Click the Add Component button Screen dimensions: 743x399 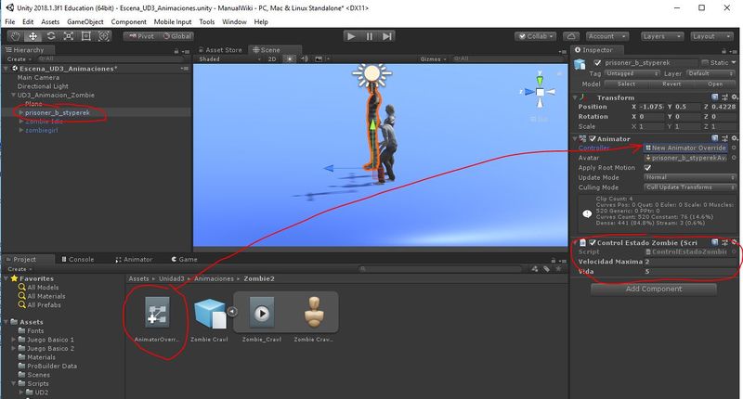pos(654,289)
